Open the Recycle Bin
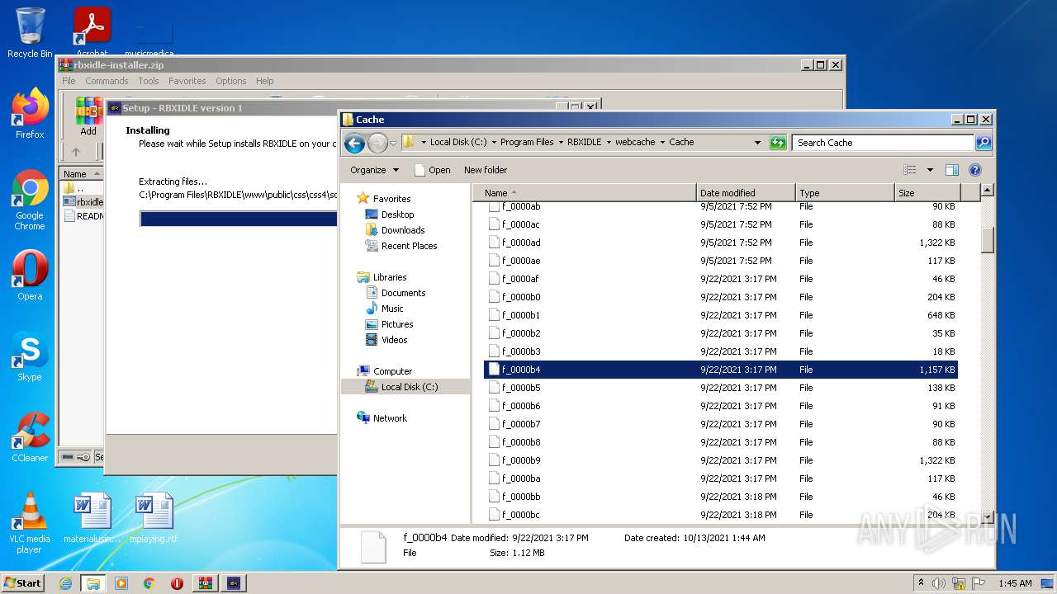The height and width of the screenshot is (594, 1057). tap(30, 33)
